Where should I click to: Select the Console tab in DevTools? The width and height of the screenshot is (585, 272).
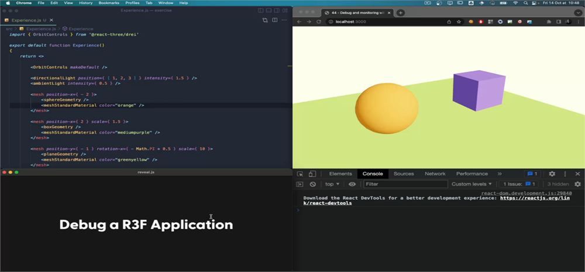373,174
